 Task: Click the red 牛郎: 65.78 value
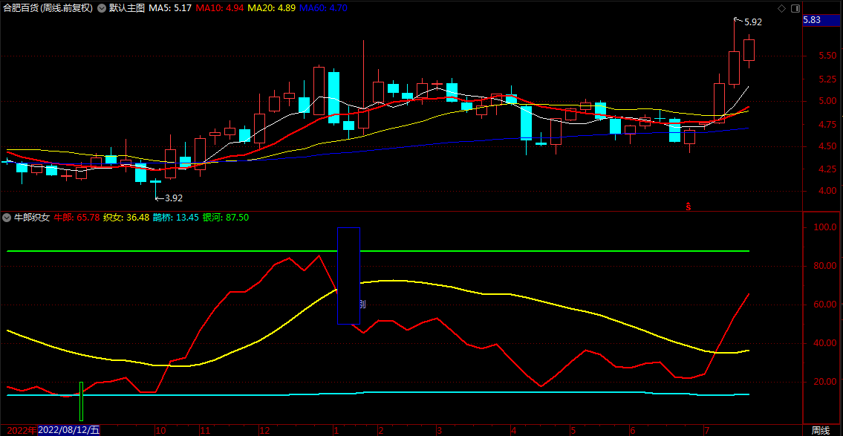tap(77, 218)
